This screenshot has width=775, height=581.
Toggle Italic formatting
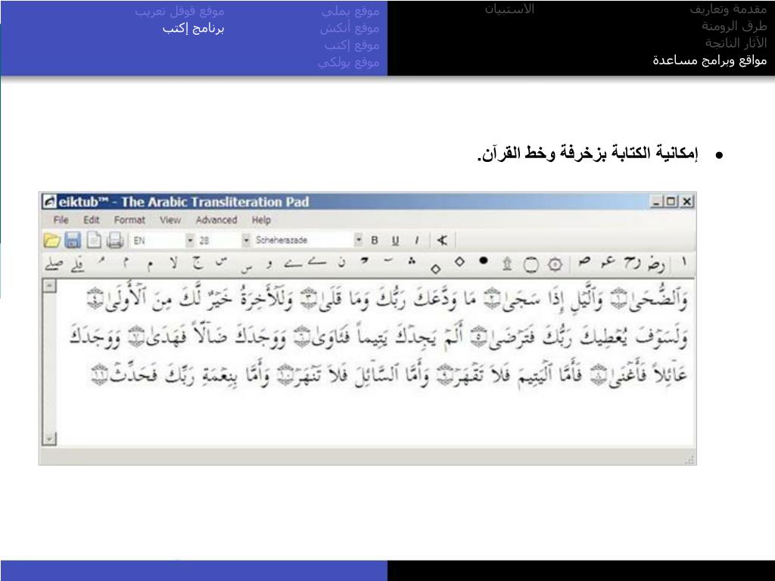417,240
